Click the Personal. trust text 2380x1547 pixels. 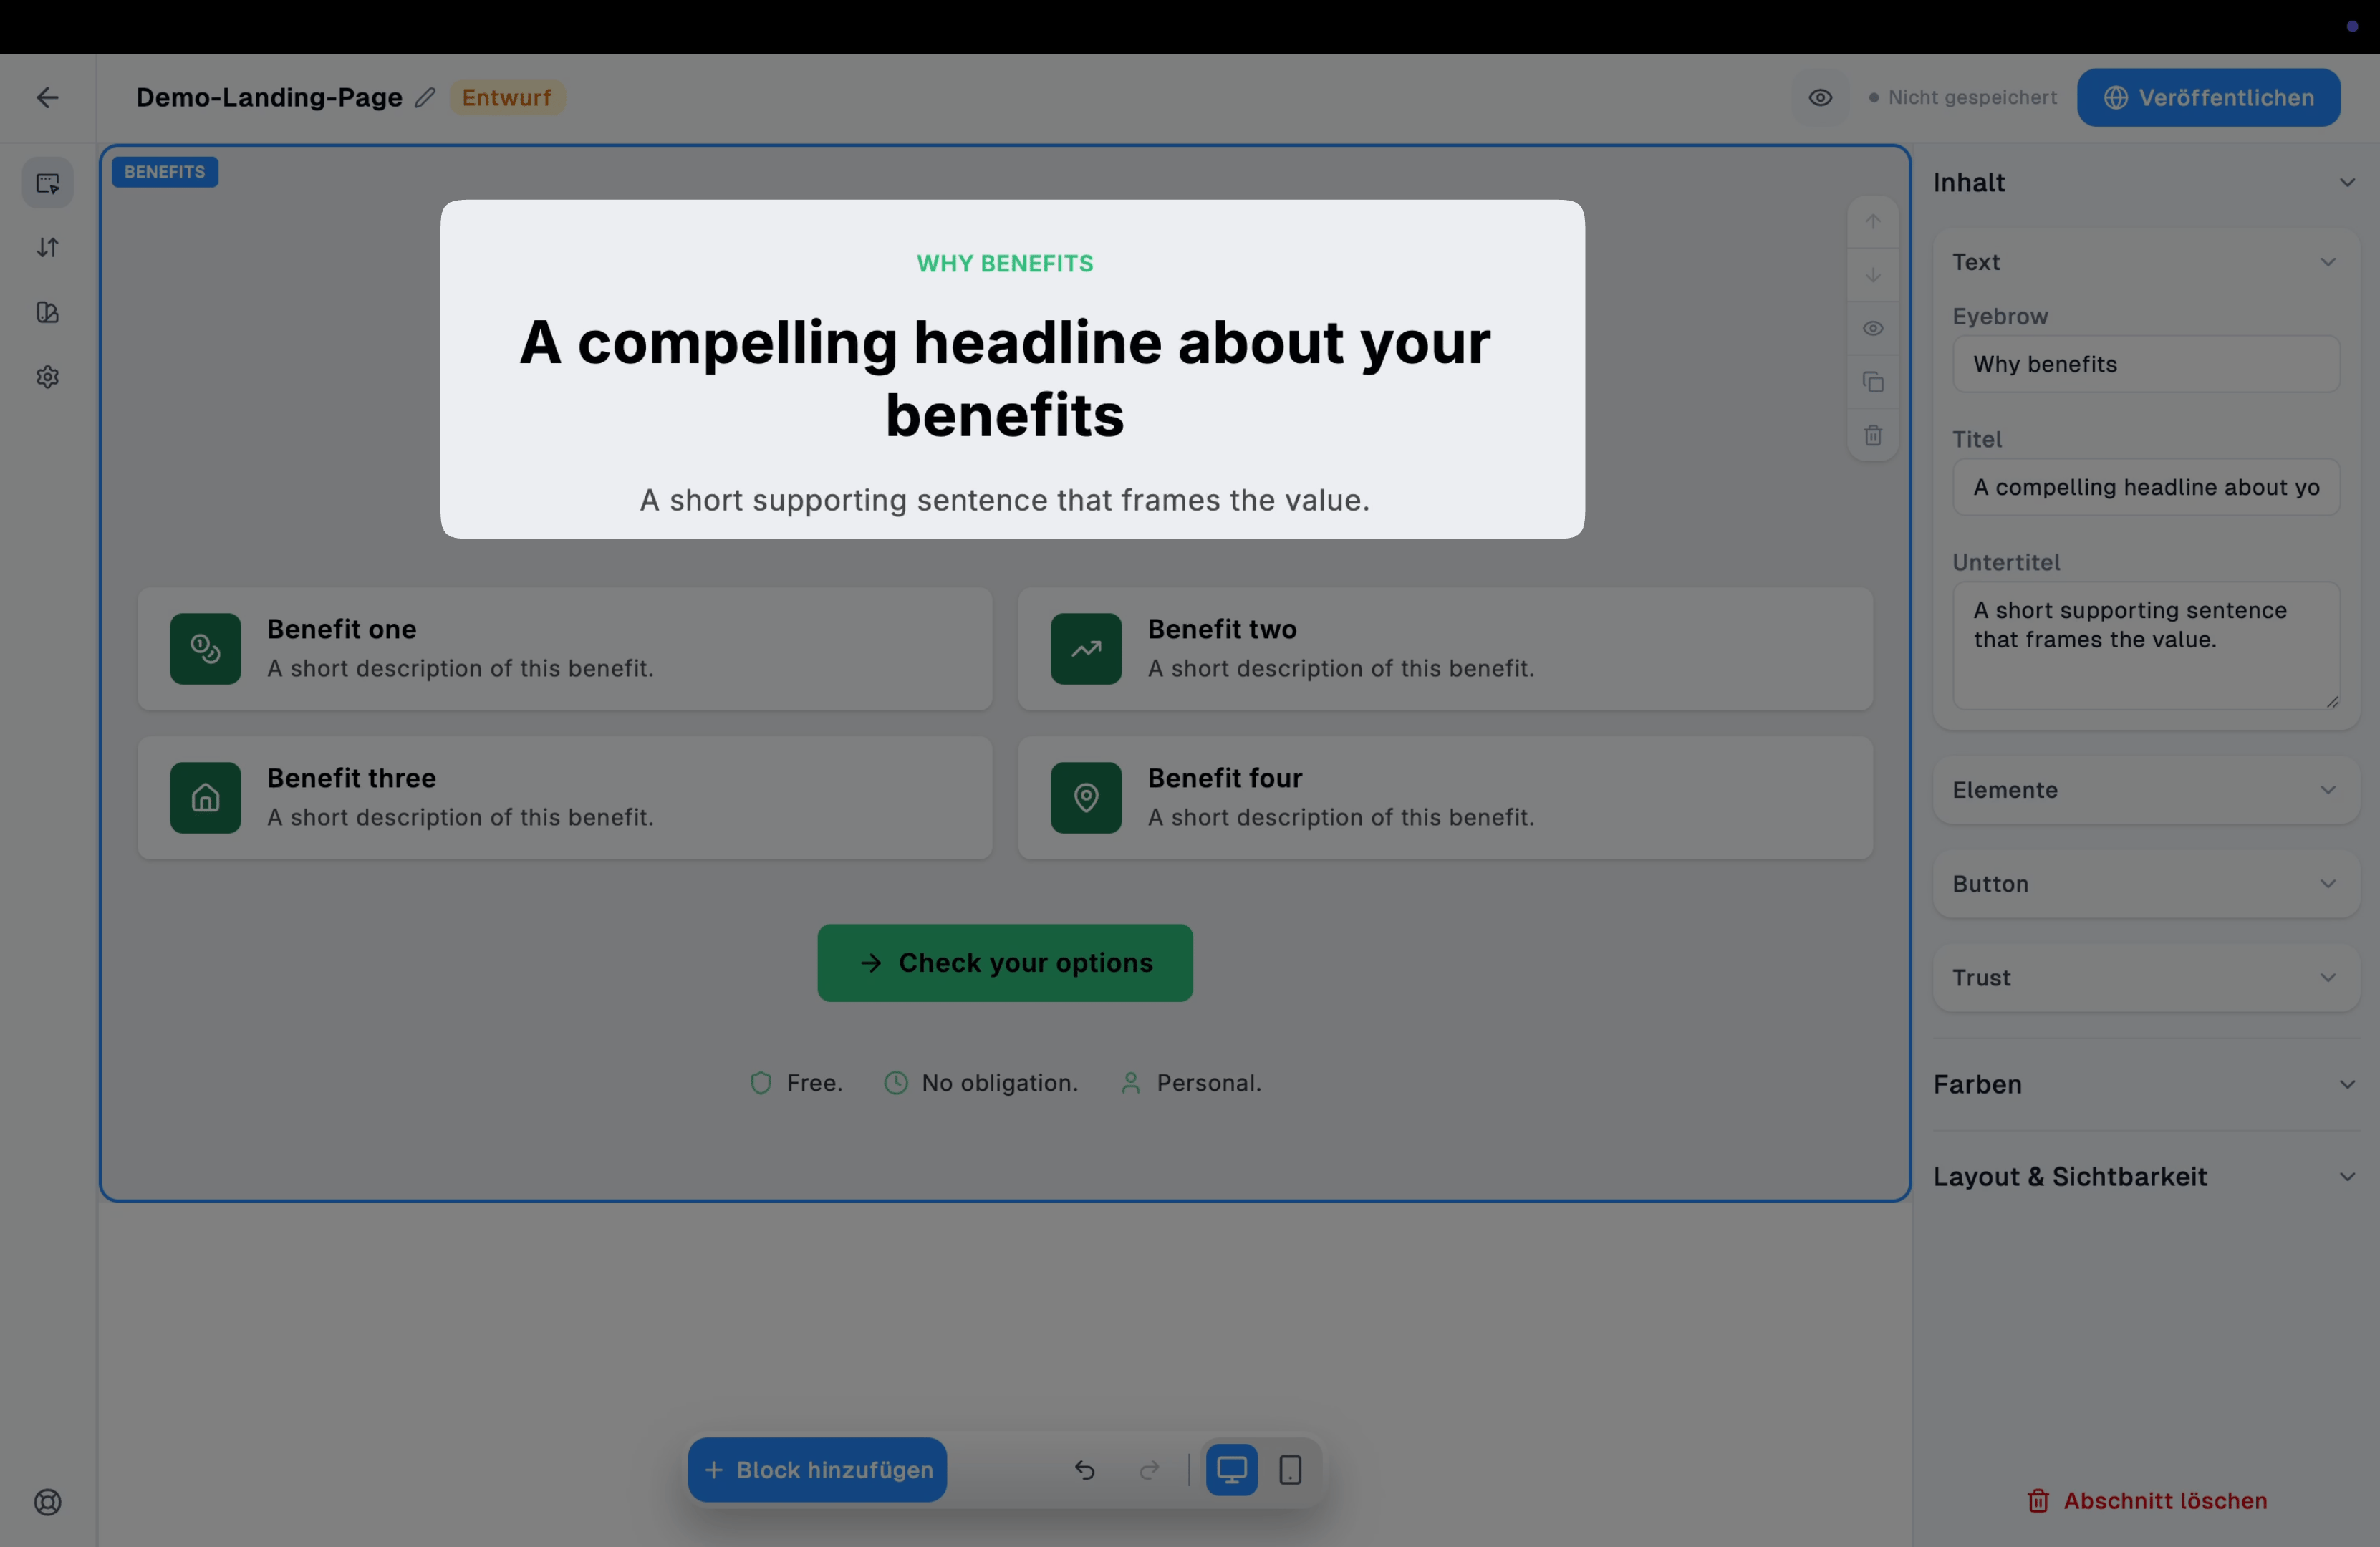pos(1208,1083)
